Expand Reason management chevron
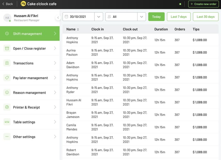Image resolution: width=221 pixels, height=160 pixels. (x=55, y=92)
